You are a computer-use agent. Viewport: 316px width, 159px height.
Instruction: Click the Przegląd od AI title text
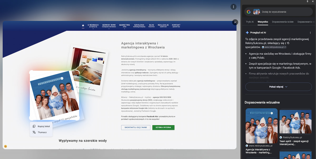(258, 33)
